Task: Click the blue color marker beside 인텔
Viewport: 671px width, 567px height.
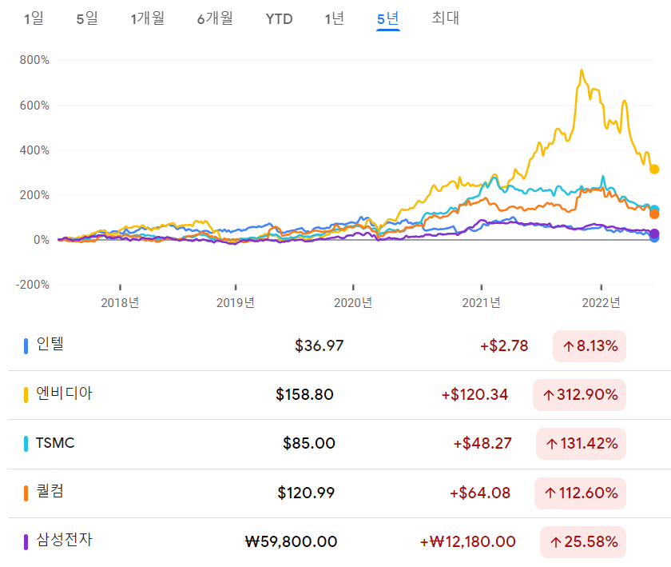Action: (24, 345)
